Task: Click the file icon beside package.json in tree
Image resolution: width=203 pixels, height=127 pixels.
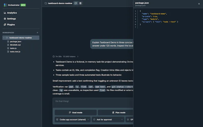Action: [x=8, y=42]
